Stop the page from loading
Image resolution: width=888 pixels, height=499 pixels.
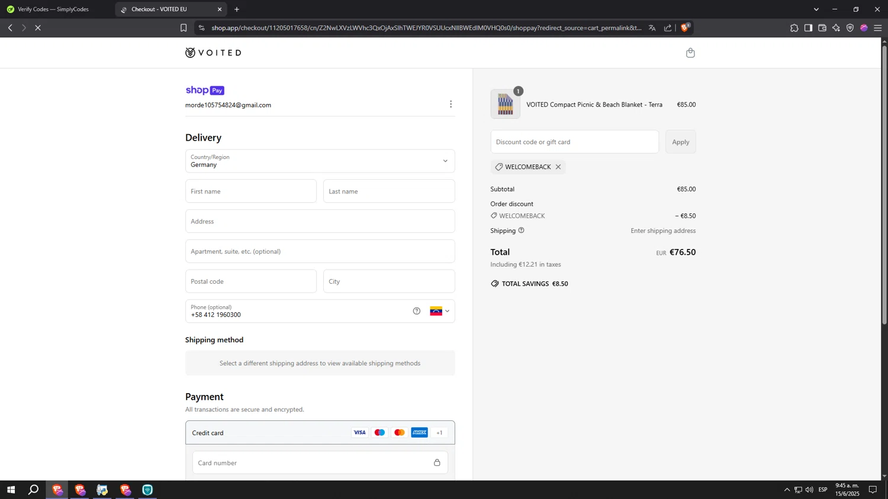(37, 28)
